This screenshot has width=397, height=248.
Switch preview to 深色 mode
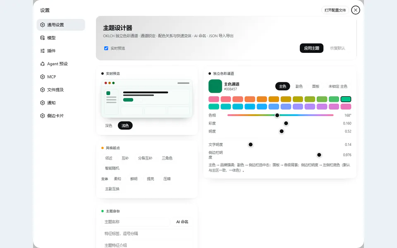coord(108,126)
